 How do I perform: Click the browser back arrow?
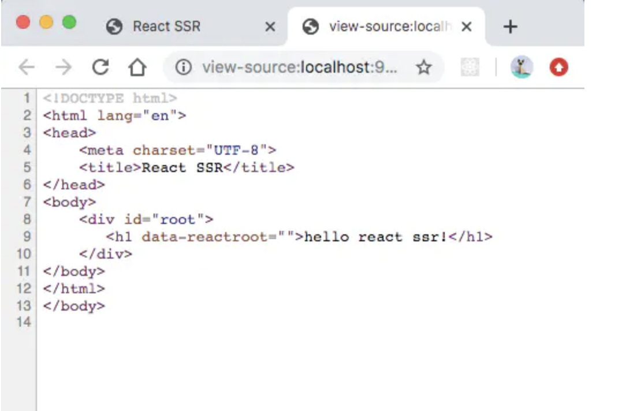pyautogui.click(x=27, y=68)
